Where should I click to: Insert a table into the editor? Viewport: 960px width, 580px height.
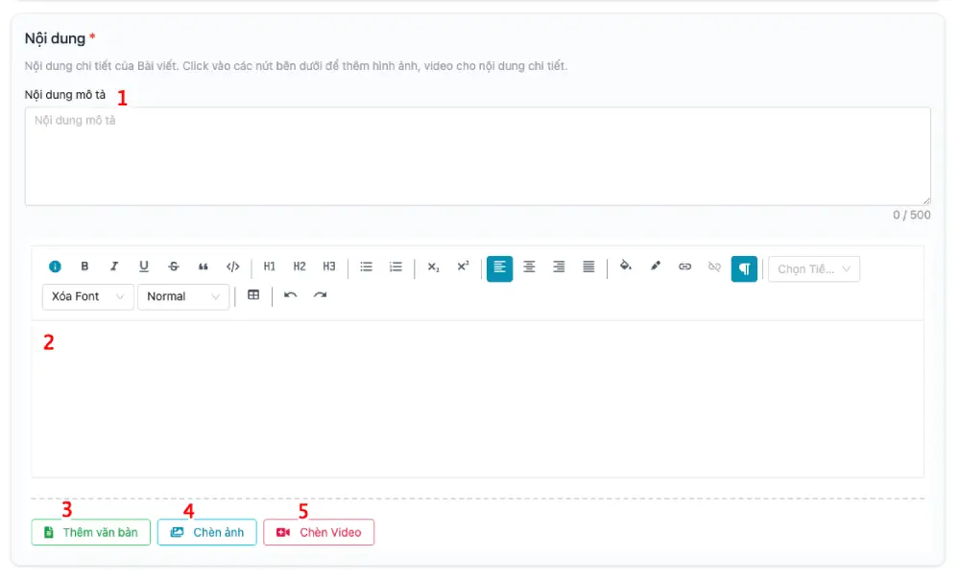(x=253, y=296)
